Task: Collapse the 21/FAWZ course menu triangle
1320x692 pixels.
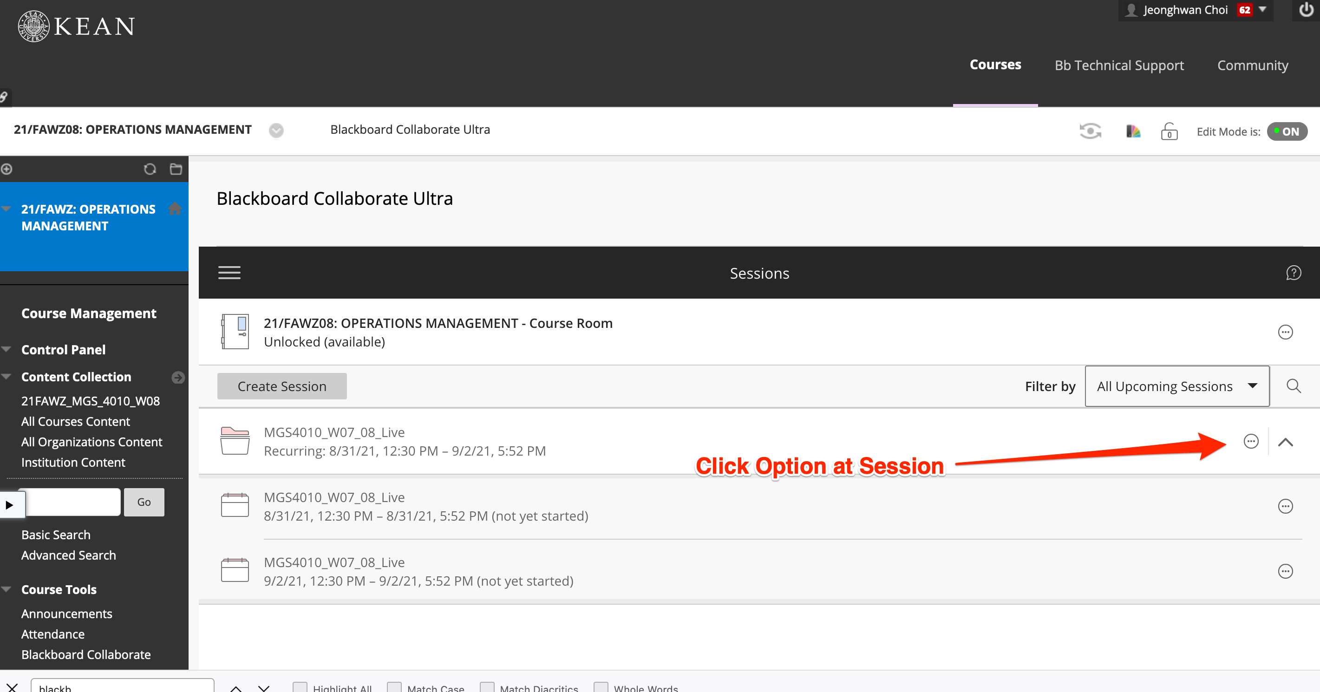Action: pyautogui.click(x=7, y=209)
